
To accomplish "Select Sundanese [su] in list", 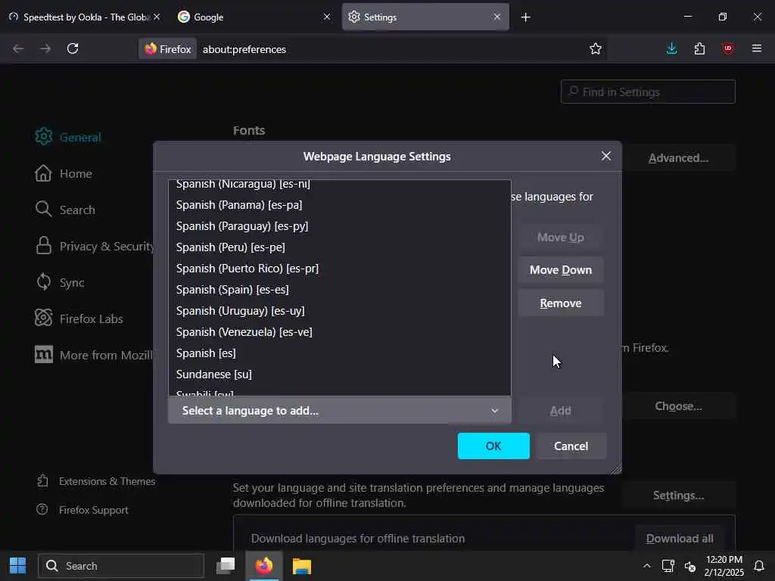I will point(340,374).
